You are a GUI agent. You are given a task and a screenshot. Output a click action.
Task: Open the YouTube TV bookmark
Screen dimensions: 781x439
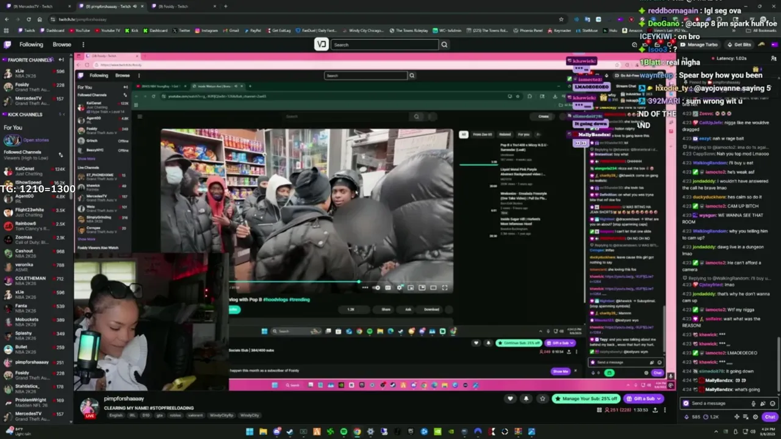(x=107, y=30)
